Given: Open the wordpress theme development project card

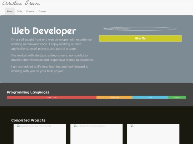Looking at the screenshot, I should pos(96,134).
